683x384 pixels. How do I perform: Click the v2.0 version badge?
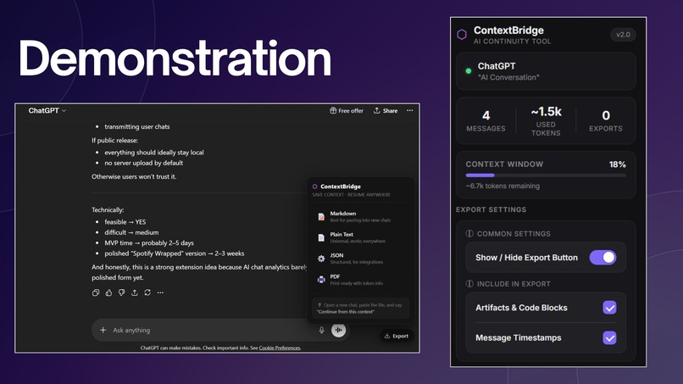point(623,35)
